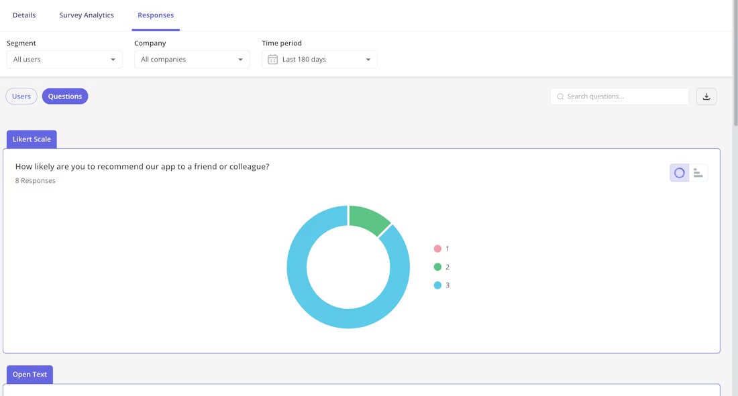738x396 pixels.
Task: Open the Company dropdown showing All companies
Action: (x=192, y=59)
